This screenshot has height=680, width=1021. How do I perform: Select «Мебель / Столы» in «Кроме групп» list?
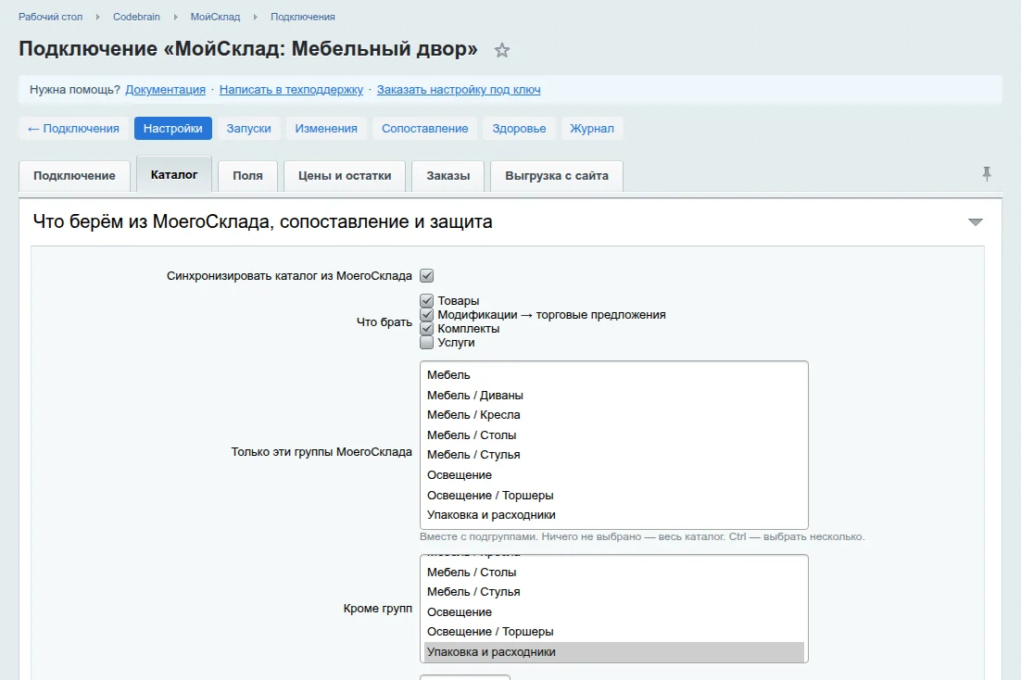pos(614,573)
